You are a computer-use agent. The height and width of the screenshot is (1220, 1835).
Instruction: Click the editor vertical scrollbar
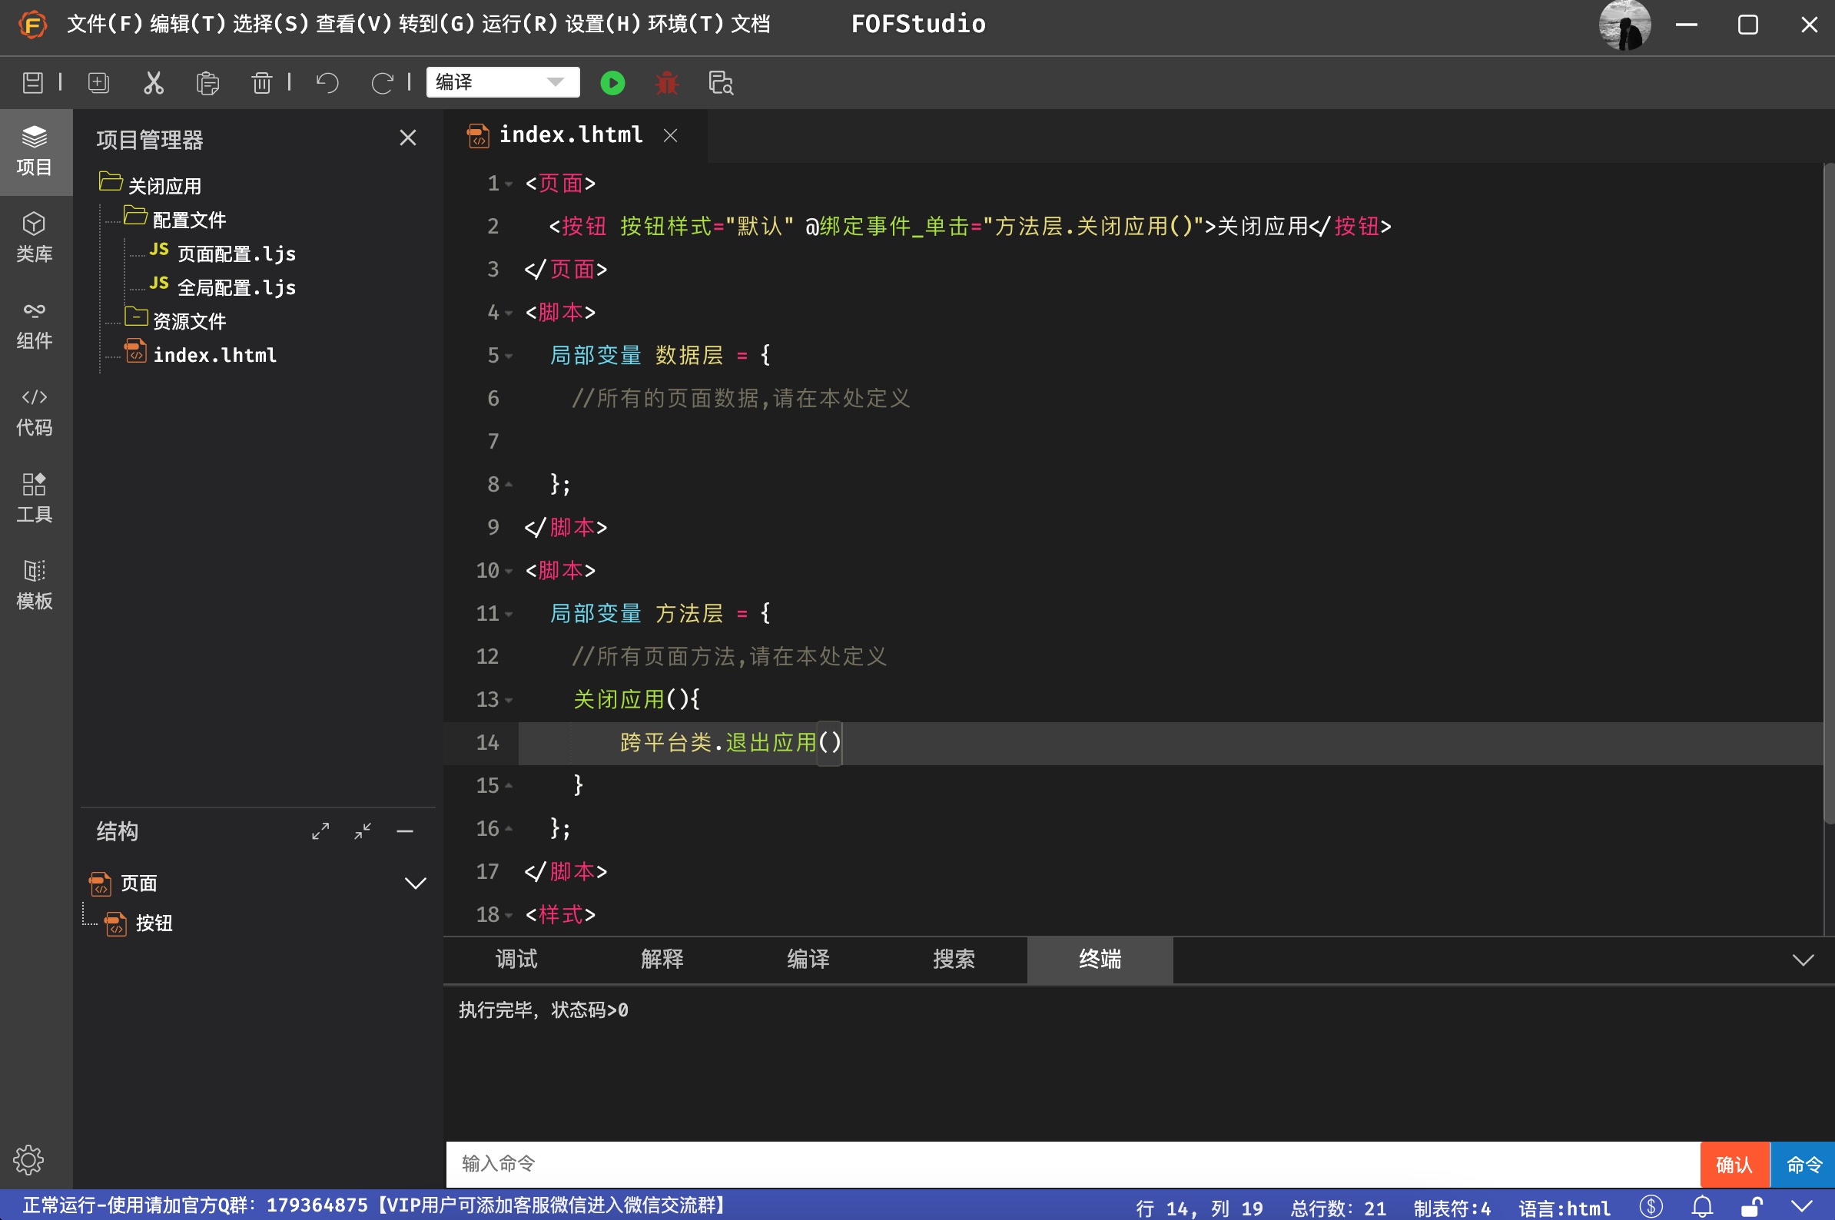(x=1829, y=493)
